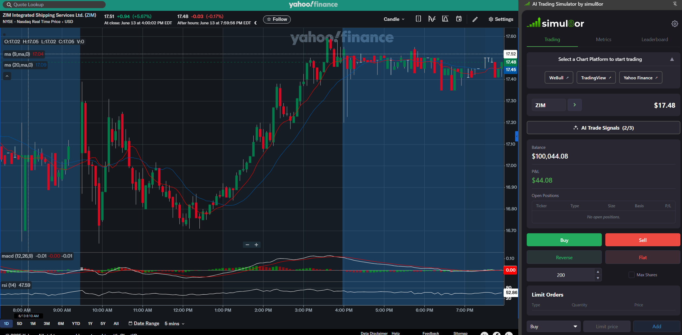Screen dimensions: 682x335
Task: Click the Facebook icon in footer
Action: pos(497,333)
